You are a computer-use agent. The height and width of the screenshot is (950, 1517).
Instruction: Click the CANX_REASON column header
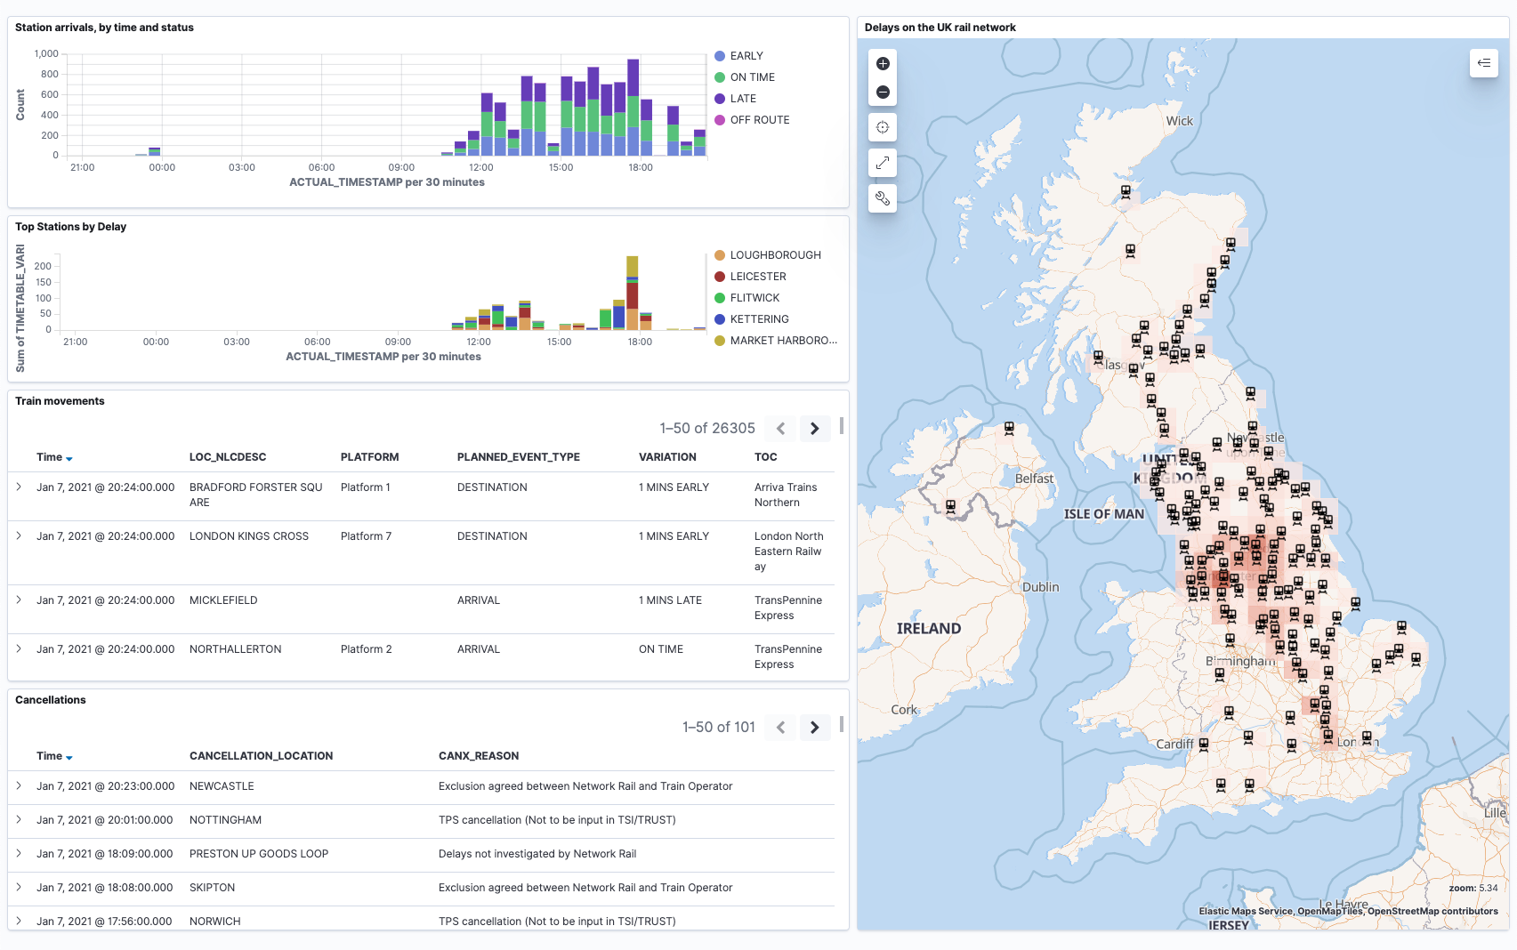point(479,756)
